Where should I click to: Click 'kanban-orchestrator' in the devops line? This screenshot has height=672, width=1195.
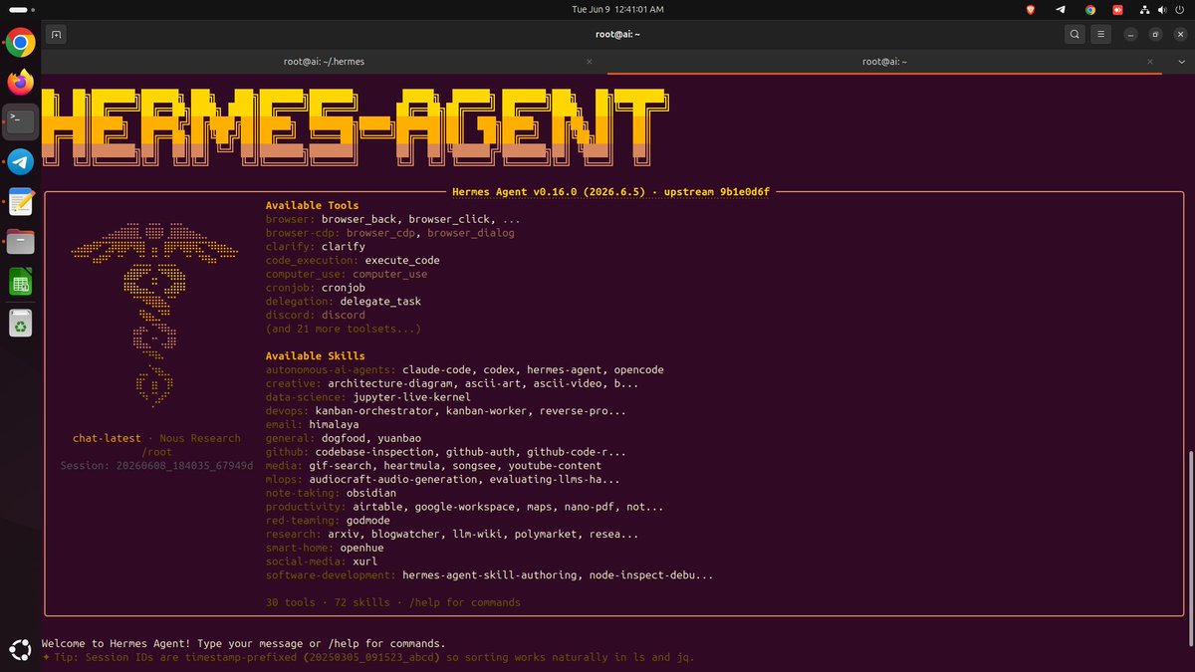pos(374,410)
